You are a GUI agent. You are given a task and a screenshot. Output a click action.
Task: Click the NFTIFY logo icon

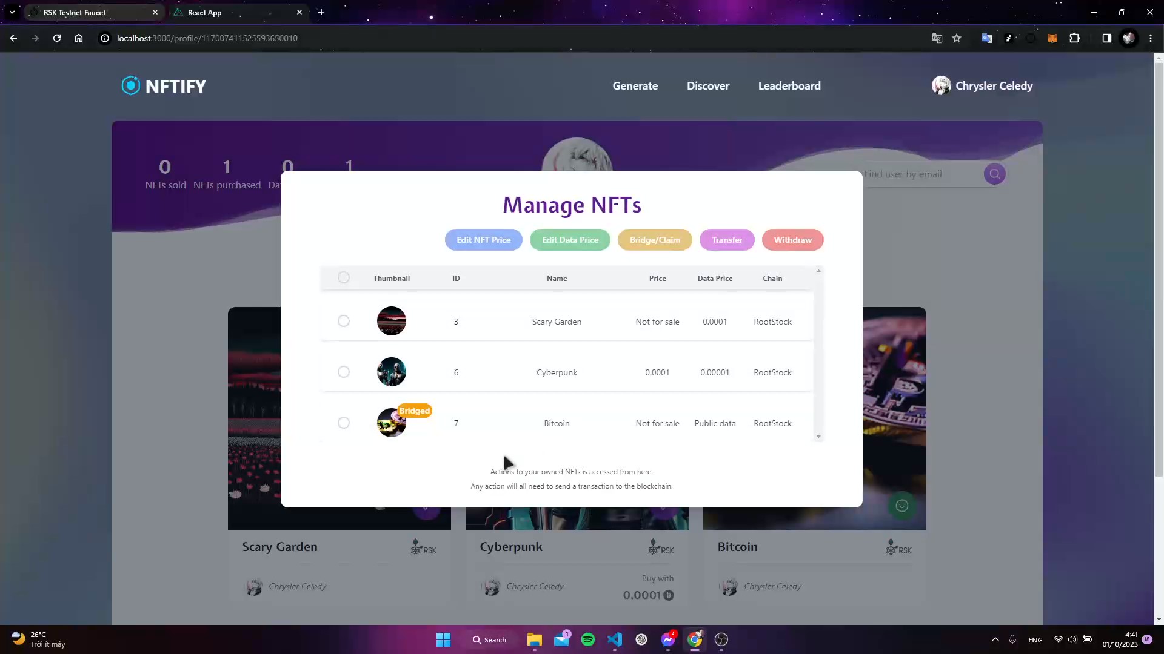[x=130, y=85]
